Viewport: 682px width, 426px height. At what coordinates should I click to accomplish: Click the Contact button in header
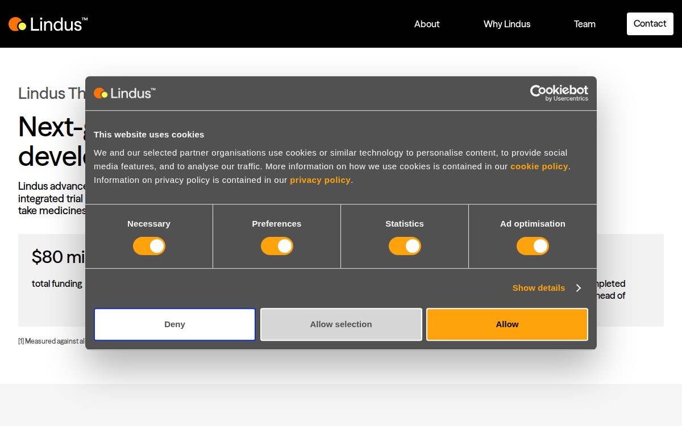click(x=650, y=24)
